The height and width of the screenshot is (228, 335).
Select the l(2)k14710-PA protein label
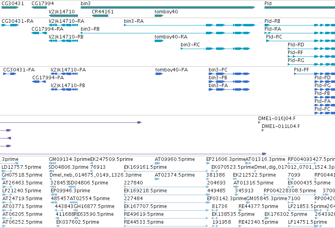click(x=68, y=70)
